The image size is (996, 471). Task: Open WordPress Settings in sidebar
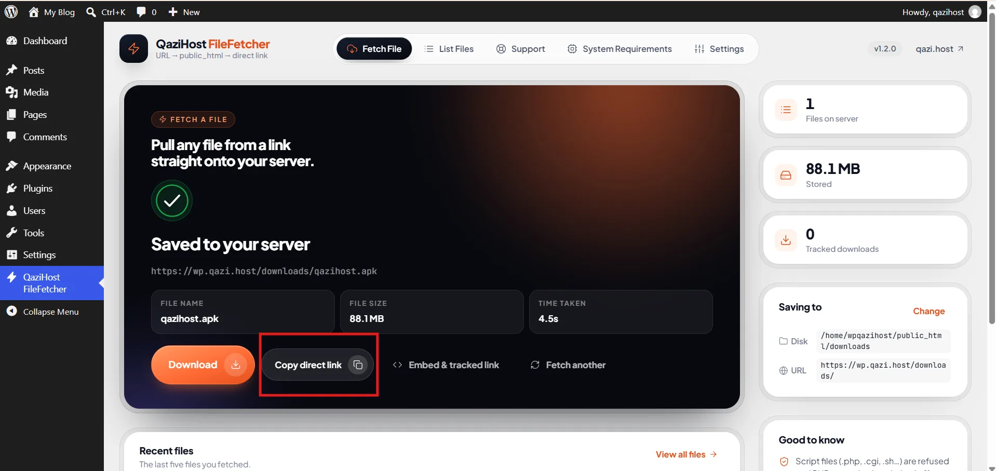point(52,254)
